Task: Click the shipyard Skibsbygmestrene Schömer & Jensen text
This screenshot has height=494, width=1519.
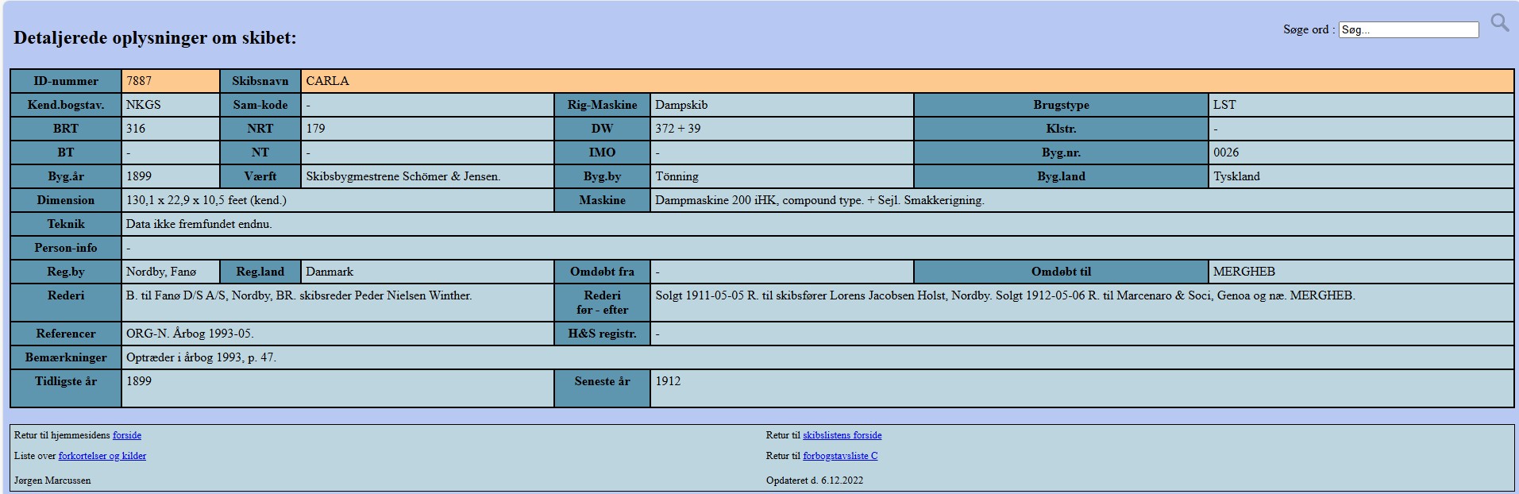Action: tap(403, 176)
